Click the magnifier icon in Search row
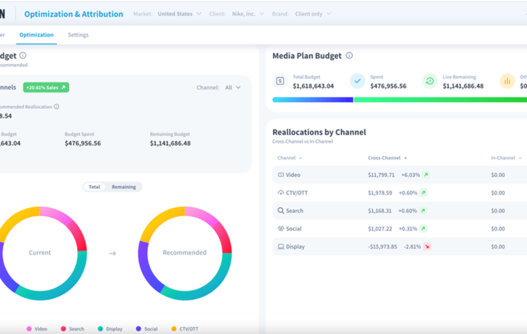 point(280,210)
